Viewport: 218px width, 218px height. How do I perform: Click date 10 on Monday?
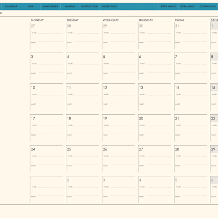33,88
